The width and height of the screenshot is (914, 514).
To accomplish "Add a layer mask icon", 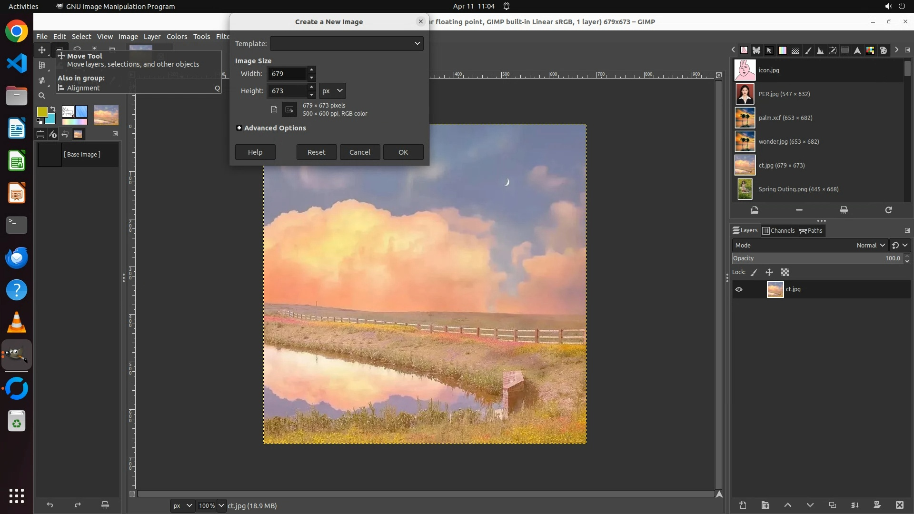I will pyautogui.click(x=877, y=505).
